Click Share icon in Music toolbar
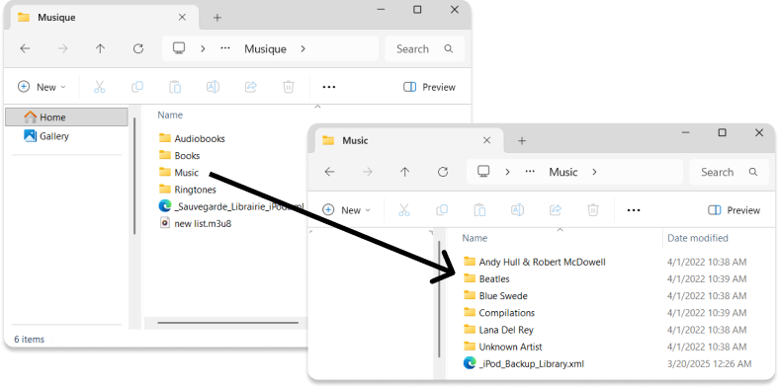The width and height of the screenshot is (779, 388). pos(556,210)
